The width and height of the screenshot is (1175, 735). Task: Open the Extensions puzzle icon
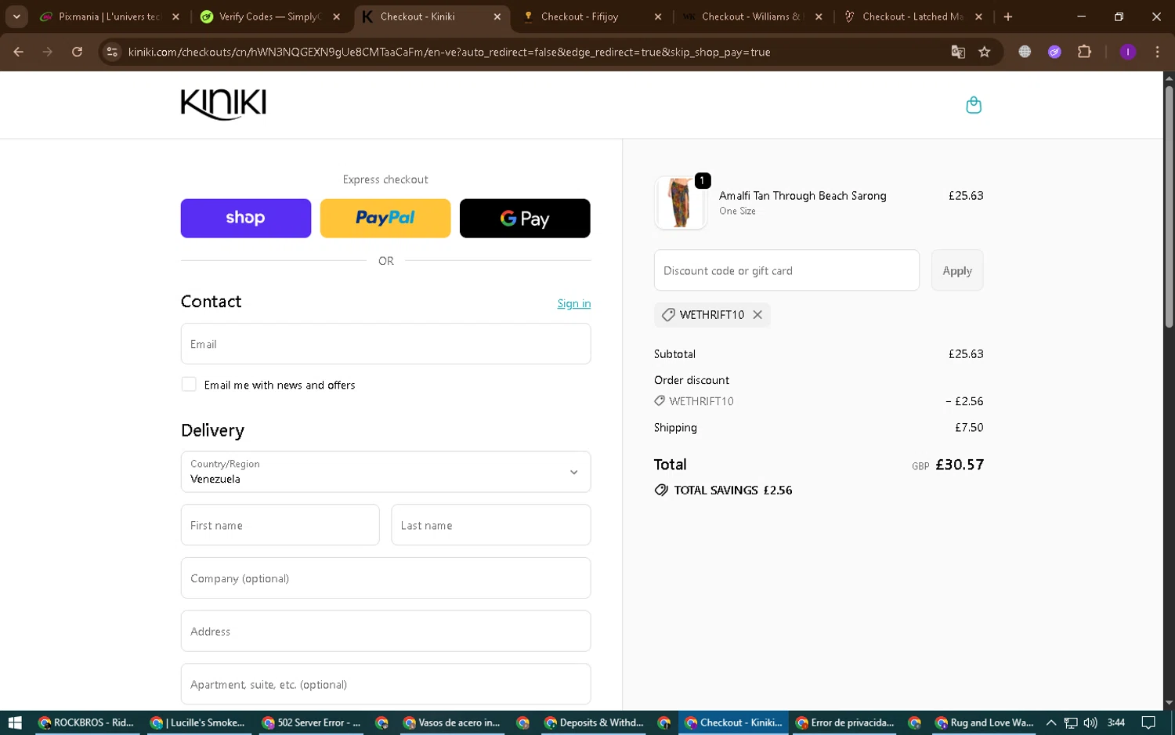click(1084, 52)
